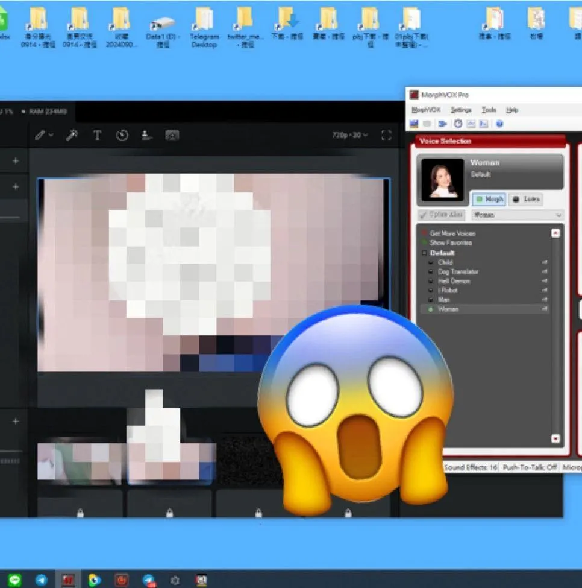Open the first Telegram icon in the taskbar

coord(41,580)
